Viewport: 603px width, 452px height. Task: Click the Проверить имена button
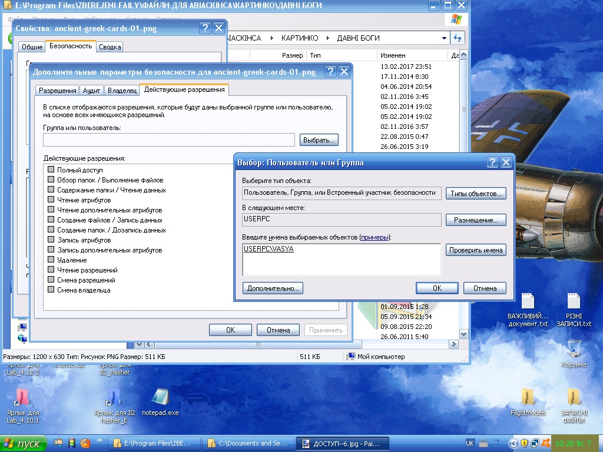coord(476,250)
